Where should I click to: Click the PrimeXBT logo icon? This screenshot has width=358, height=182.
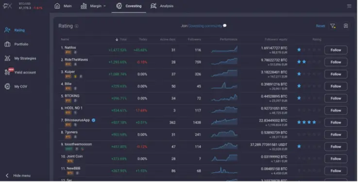coord(7,6)
